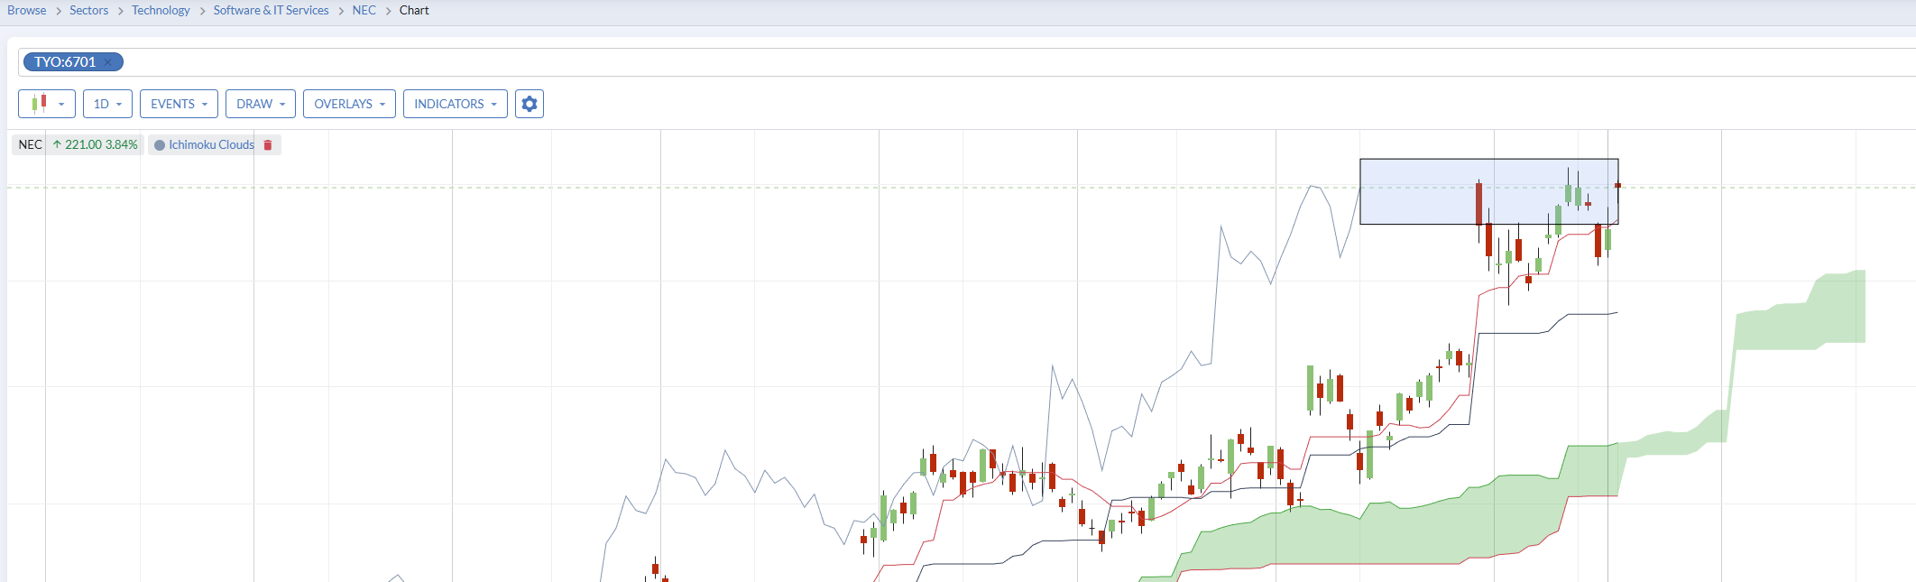Open the EVENTS dropdown

tap(179, 104)
